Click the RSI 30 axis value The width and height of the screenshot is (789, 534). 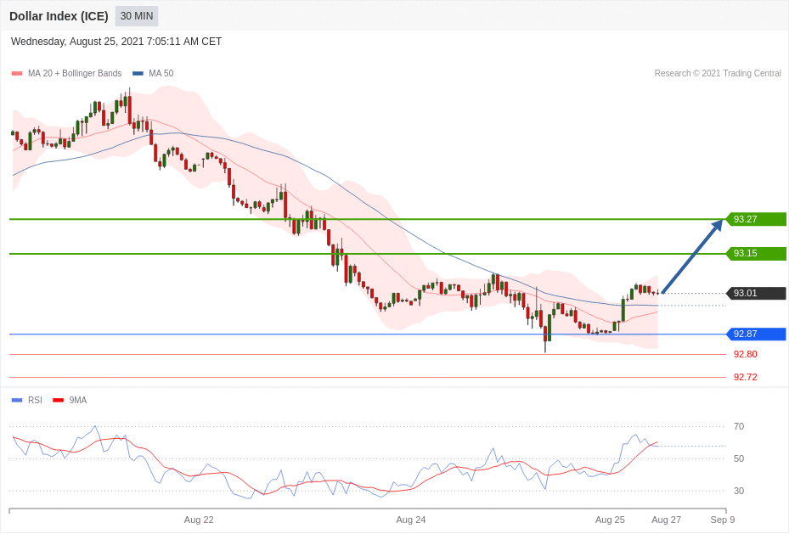(739, 491)
